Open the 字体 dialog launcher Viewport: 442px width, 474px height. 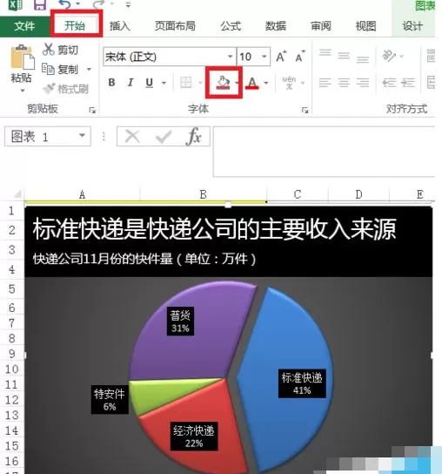(305, 111)
